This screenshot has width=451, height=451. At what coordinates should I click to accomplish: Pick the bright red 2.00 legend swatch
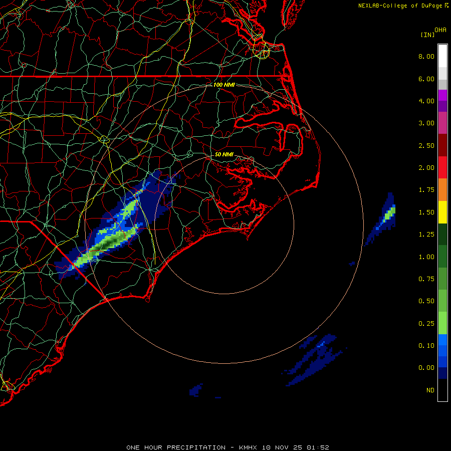[442, 167]
